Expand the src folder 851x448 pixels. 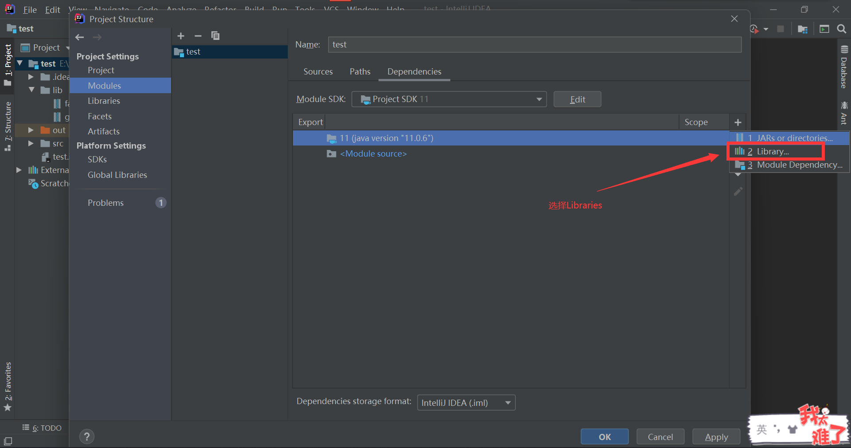click(x=31, y=143)
